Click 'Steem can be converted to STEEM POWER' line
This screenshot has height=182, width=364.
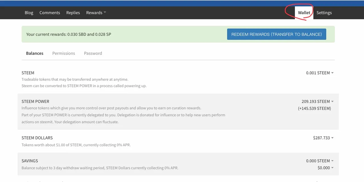84,86
